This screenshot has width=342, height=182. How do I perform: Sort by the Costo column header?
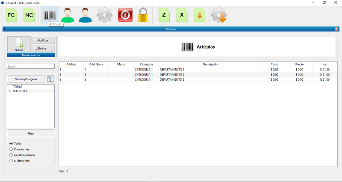[274, 65]
